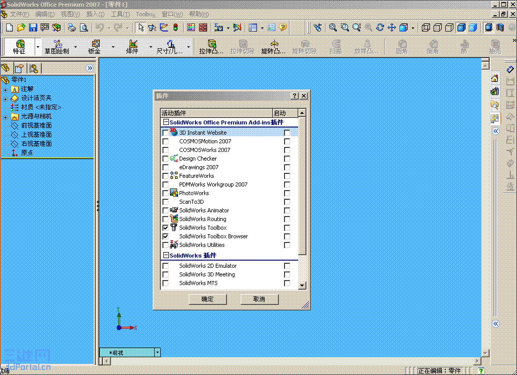Select the Chamfer tool (倒角)
Viewport: 517px width, 375px height.
point(433,46)
